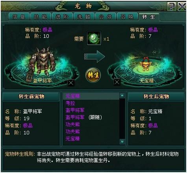The width and height of the screenshot is (187, 173).
Task: Click the pet list scroll-up arrow
Action: (x=122, y=95)
